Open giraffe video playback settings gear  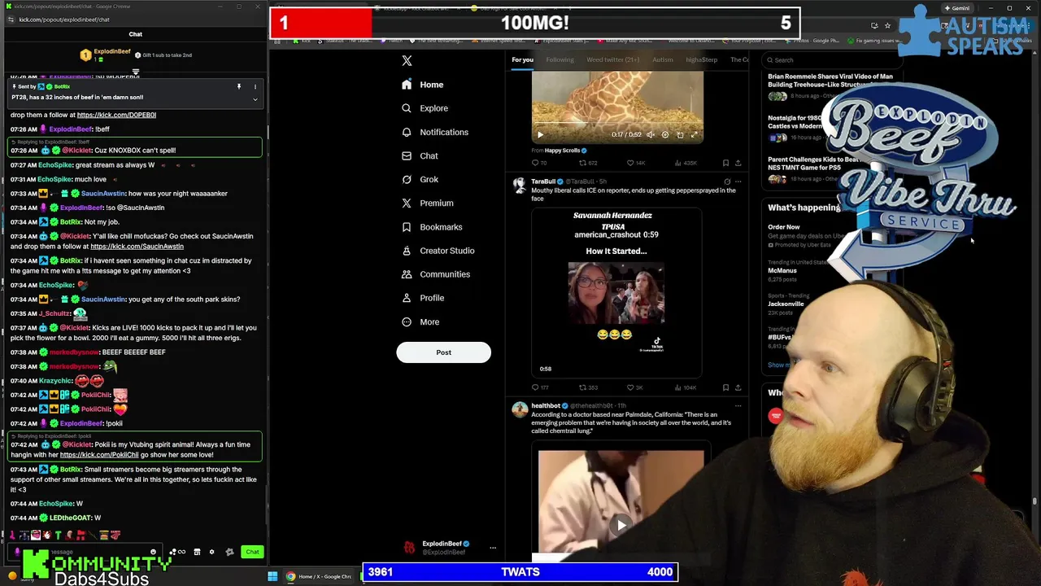tap(665, 134)
